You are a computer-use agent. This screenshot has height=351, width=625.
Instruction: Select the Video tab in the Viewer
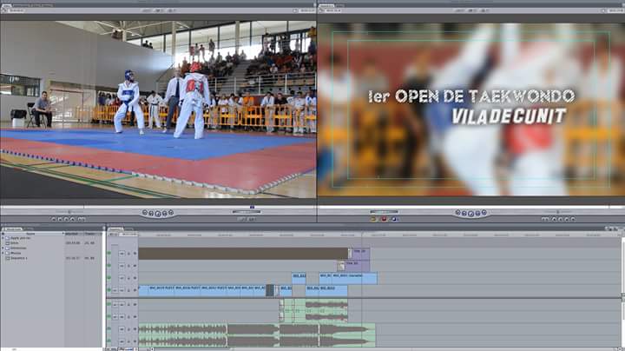click(6, 5)
